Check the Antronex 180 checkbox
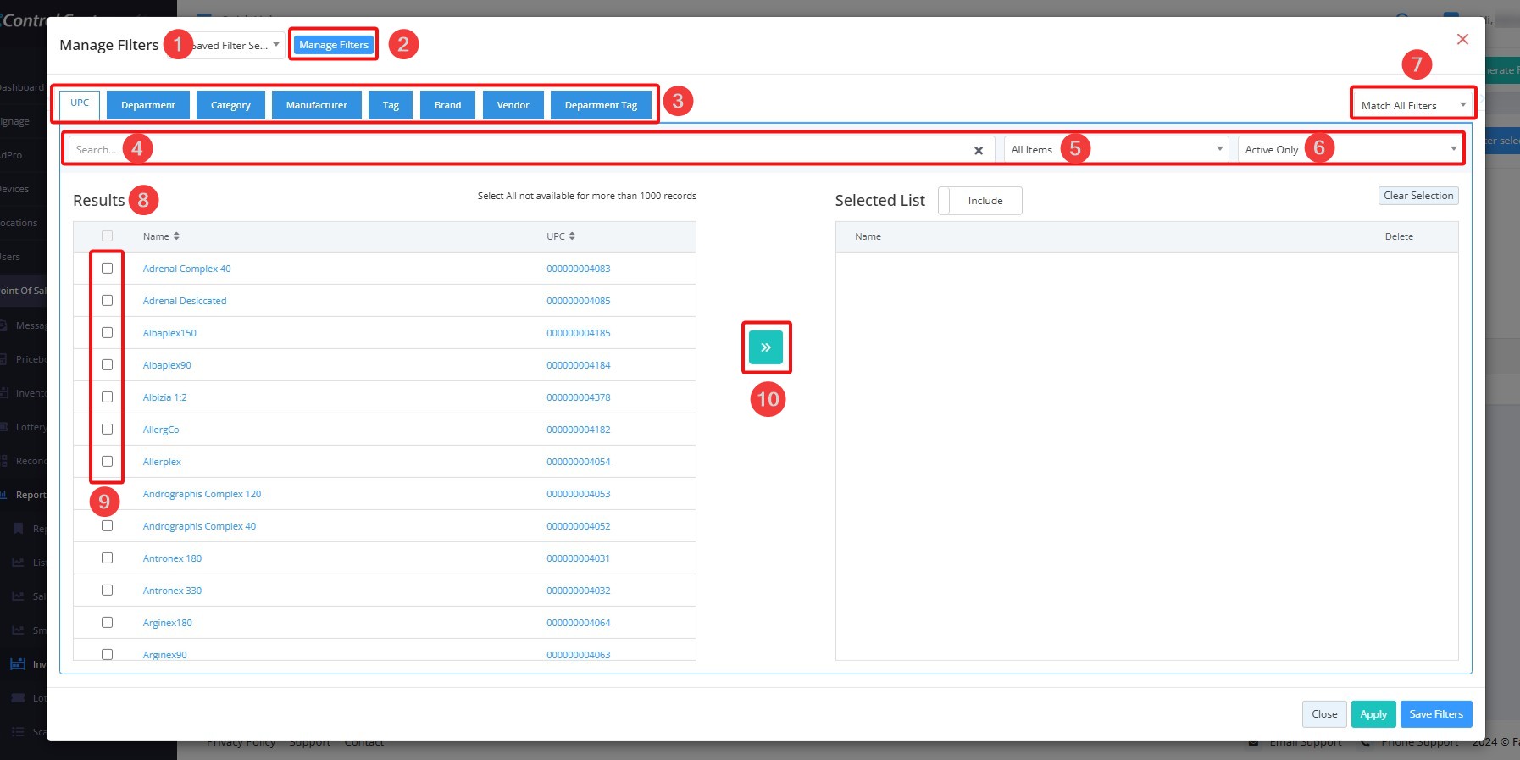Screen dimensions: 1520x760 click(107, 558)
